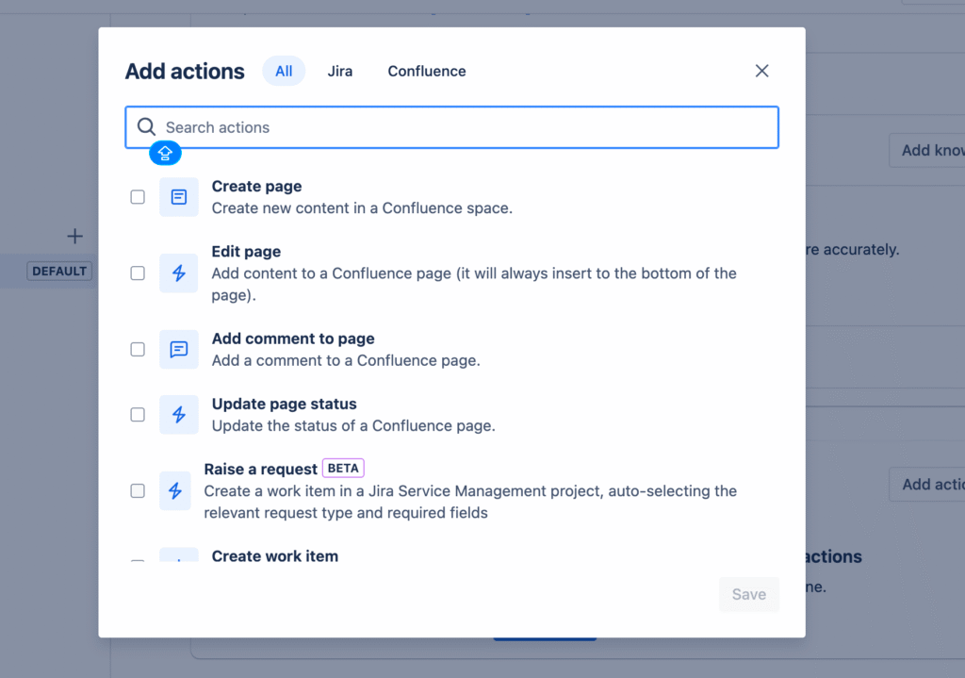This screenshot has width=965, height=678.
Task: Focus the Search actions input field
Action: click(466, 127)
